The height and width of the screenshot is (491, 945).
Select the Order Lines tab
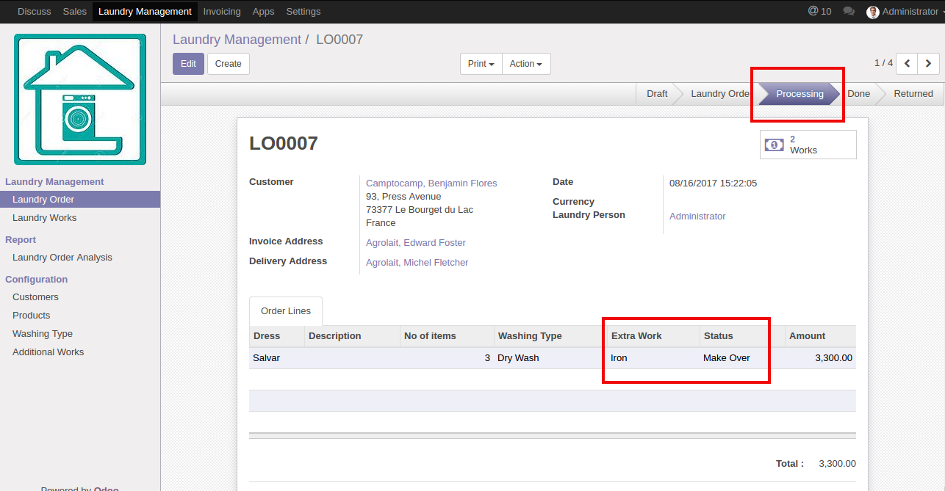[286, 311]
